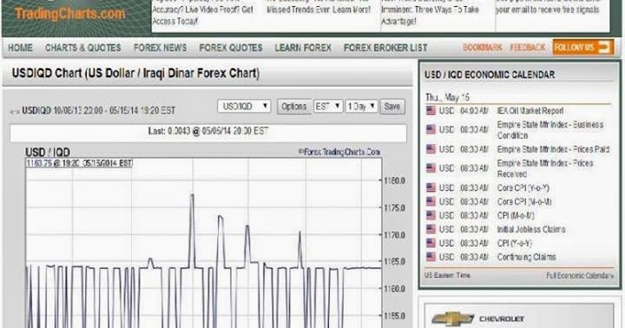The height and width of the screenshot is (328, 625).
Task: Click the FEEDBACK link
Action: click(528, 48)
